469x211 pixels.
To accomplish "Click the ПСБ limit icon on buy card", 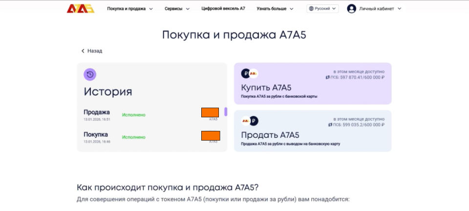I will pos(328,77).
